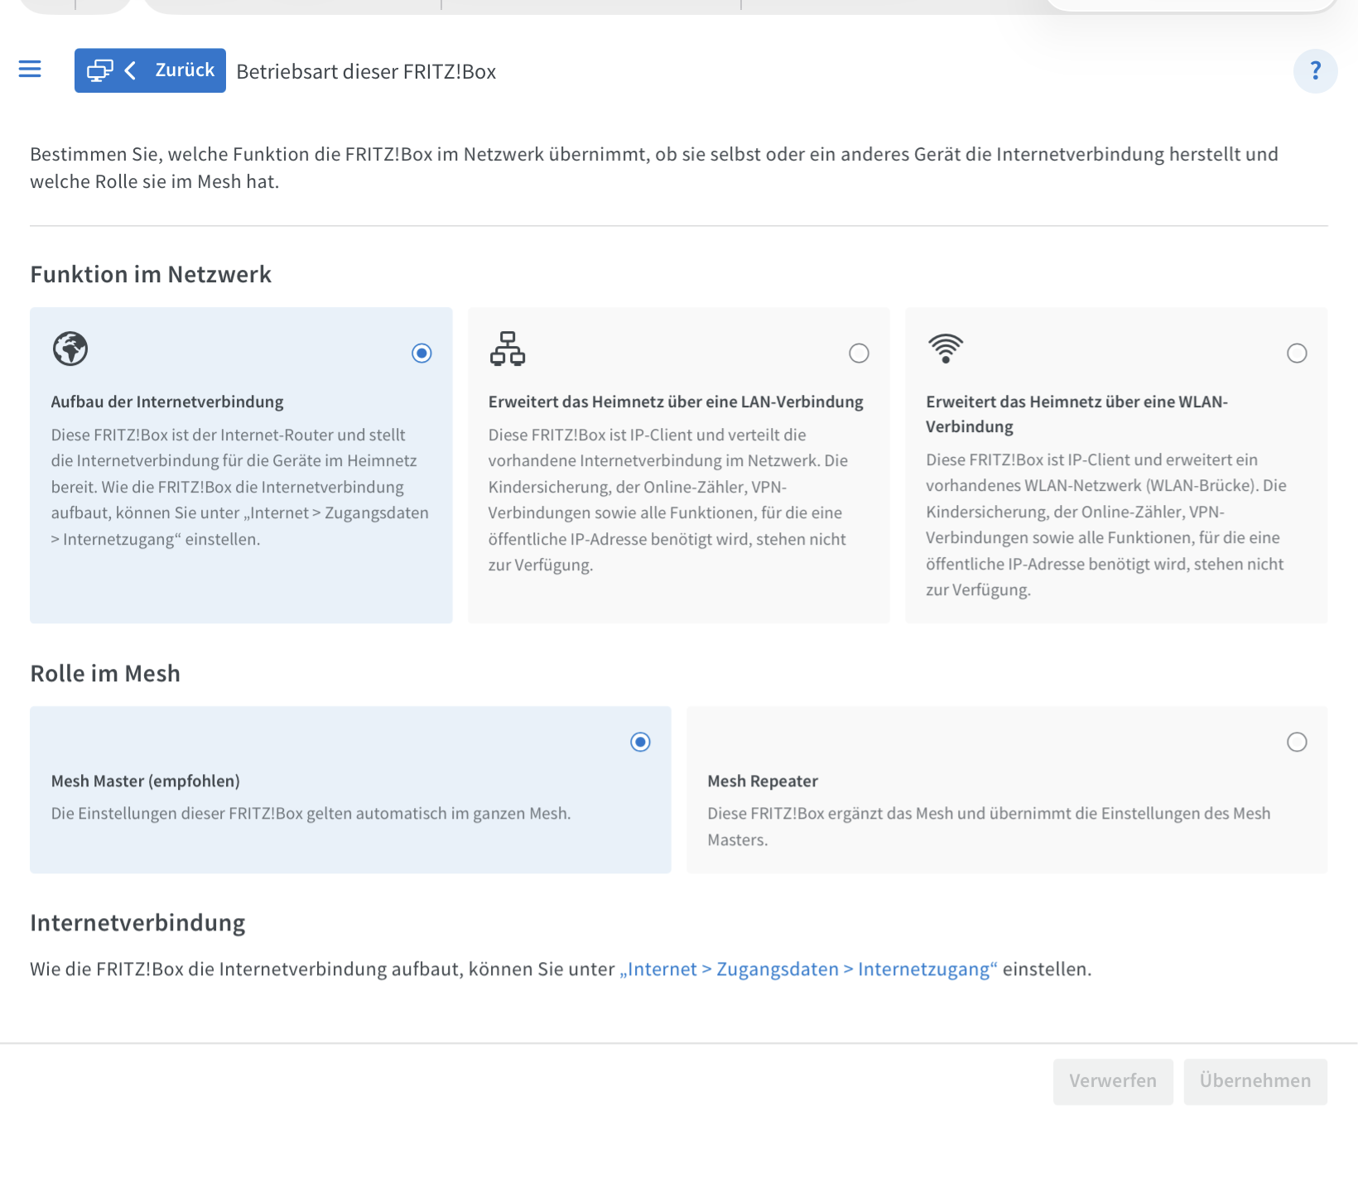The height and width of the screenshot is (1188, 1358).
Task: Select Mesh Master radio button
Action: (x=640, y=742)
